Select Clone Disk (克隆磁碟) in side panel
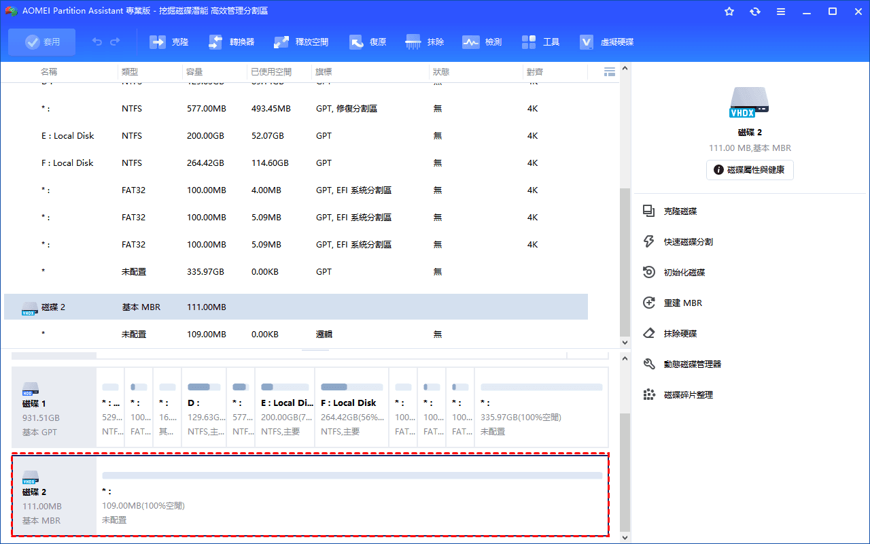The image size is (870, 544). 670,211
